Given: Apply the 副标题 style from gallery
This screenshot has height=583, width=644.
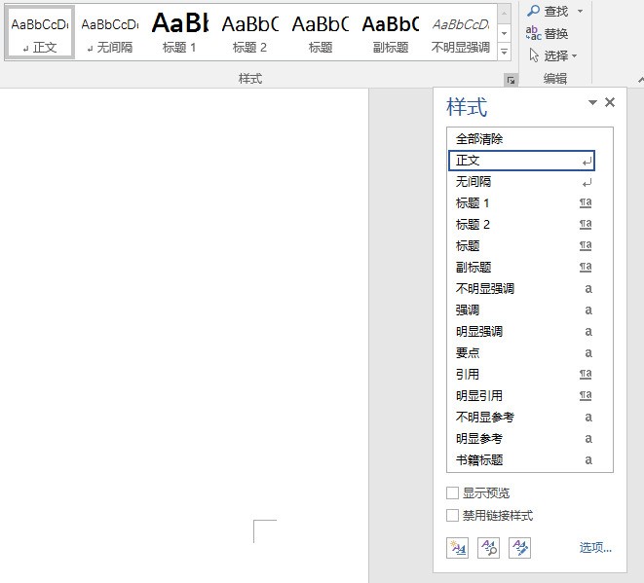Looking at the screenshot, I should point(390,33).
